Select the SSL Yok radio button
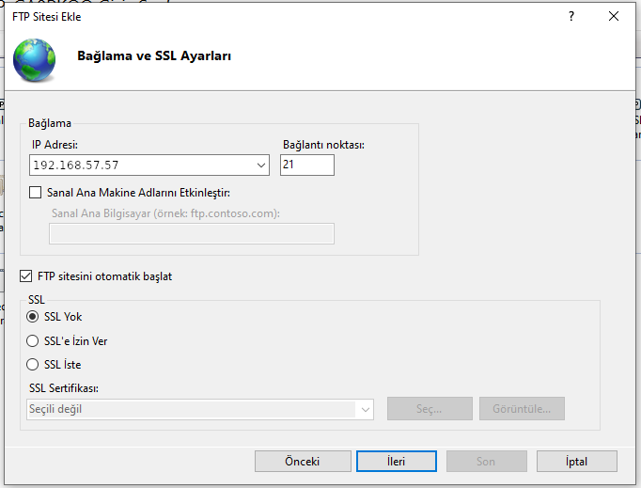 (32, 317)
